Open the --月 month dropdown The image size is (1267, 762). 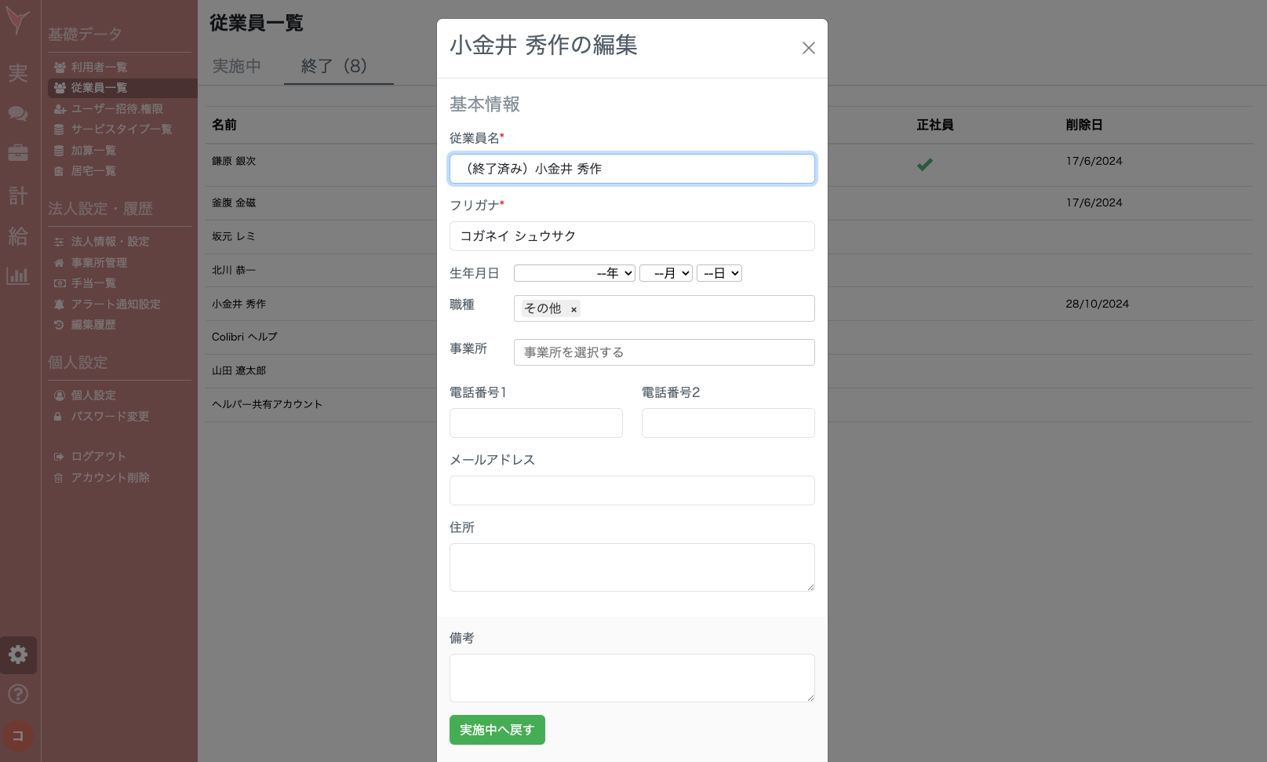(665, 273)
